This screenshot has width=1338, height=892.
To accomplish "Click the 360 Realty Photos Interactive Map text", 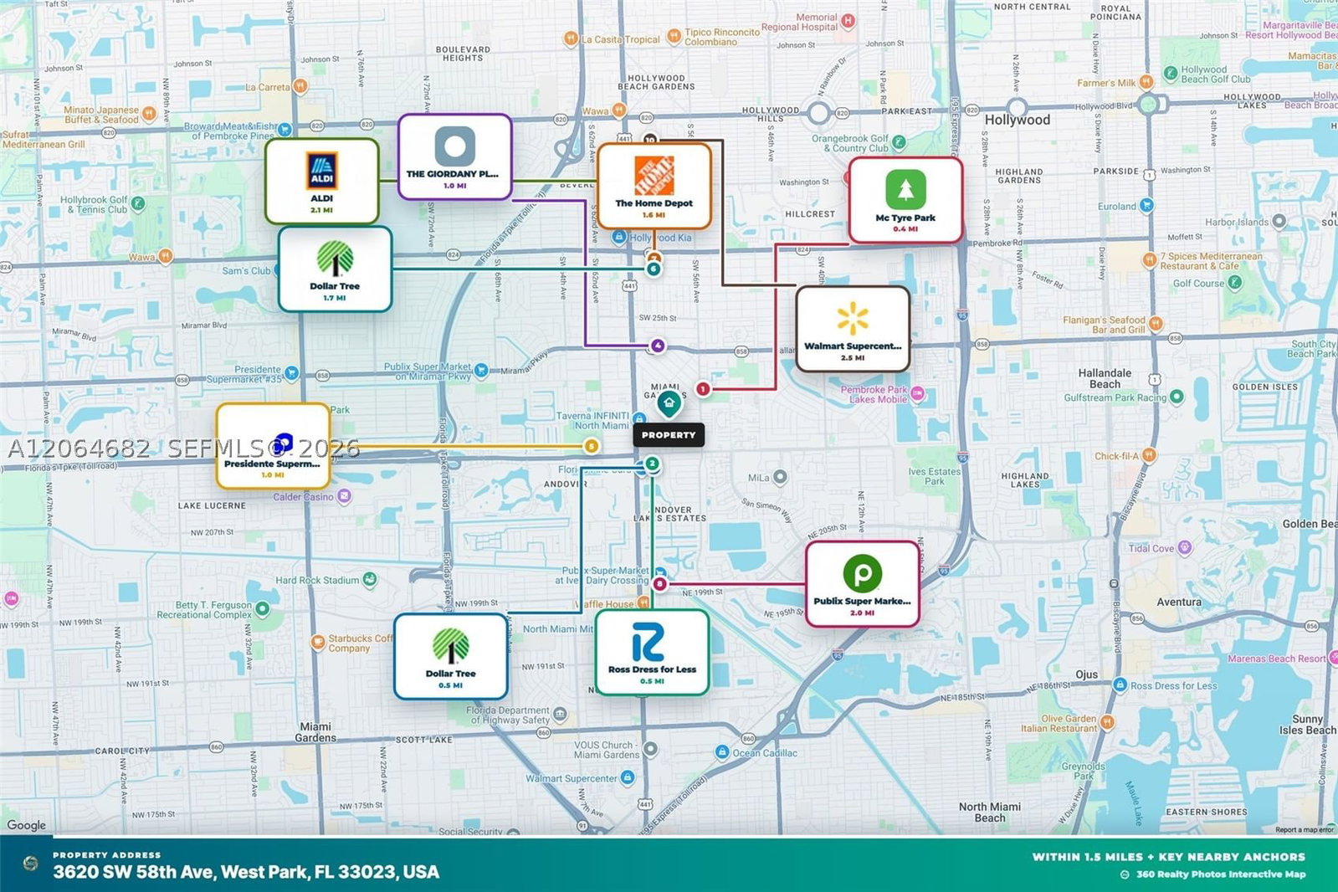I will [x=1221, y=874].
